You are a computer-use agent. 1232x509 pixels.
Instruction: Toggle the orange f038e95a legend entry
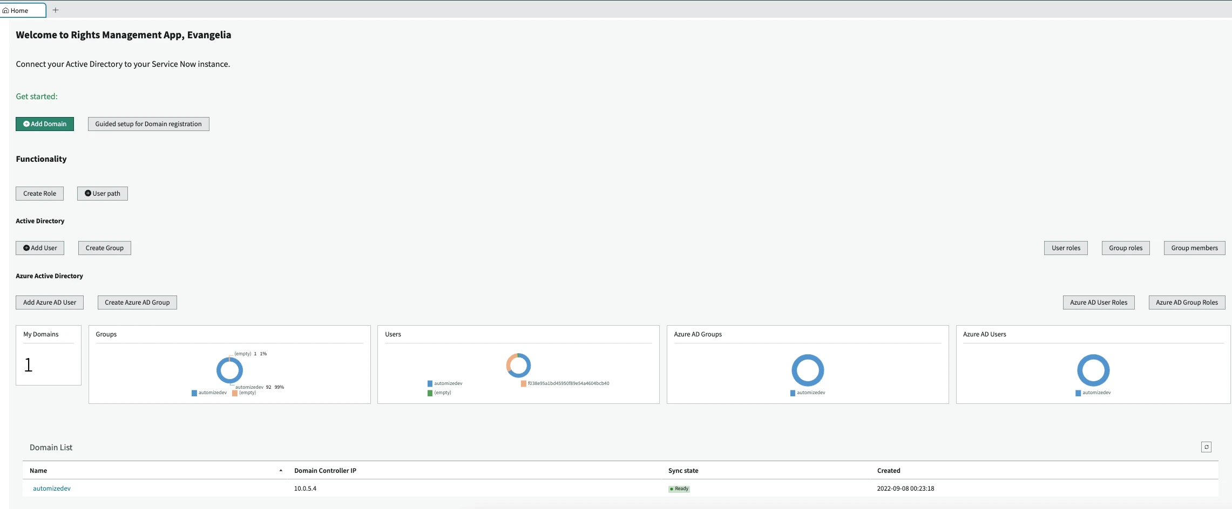524,384
